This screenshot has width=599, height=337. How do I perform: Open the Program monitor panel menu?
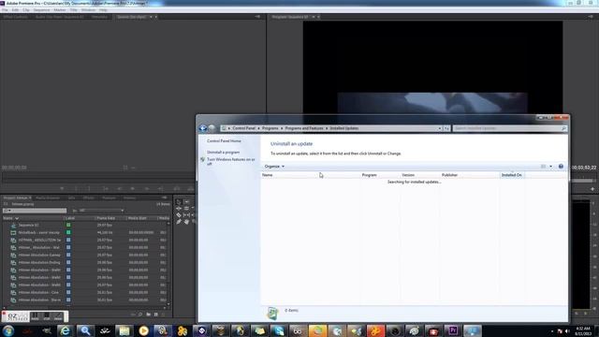pyautogui.click(x=591, y=17)
